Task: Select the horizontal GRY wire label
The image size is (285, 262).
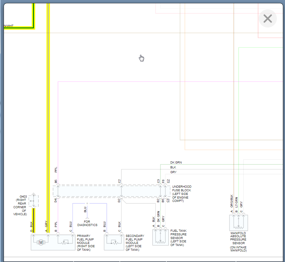Action: pyautogui.click(x=173, y=172)
